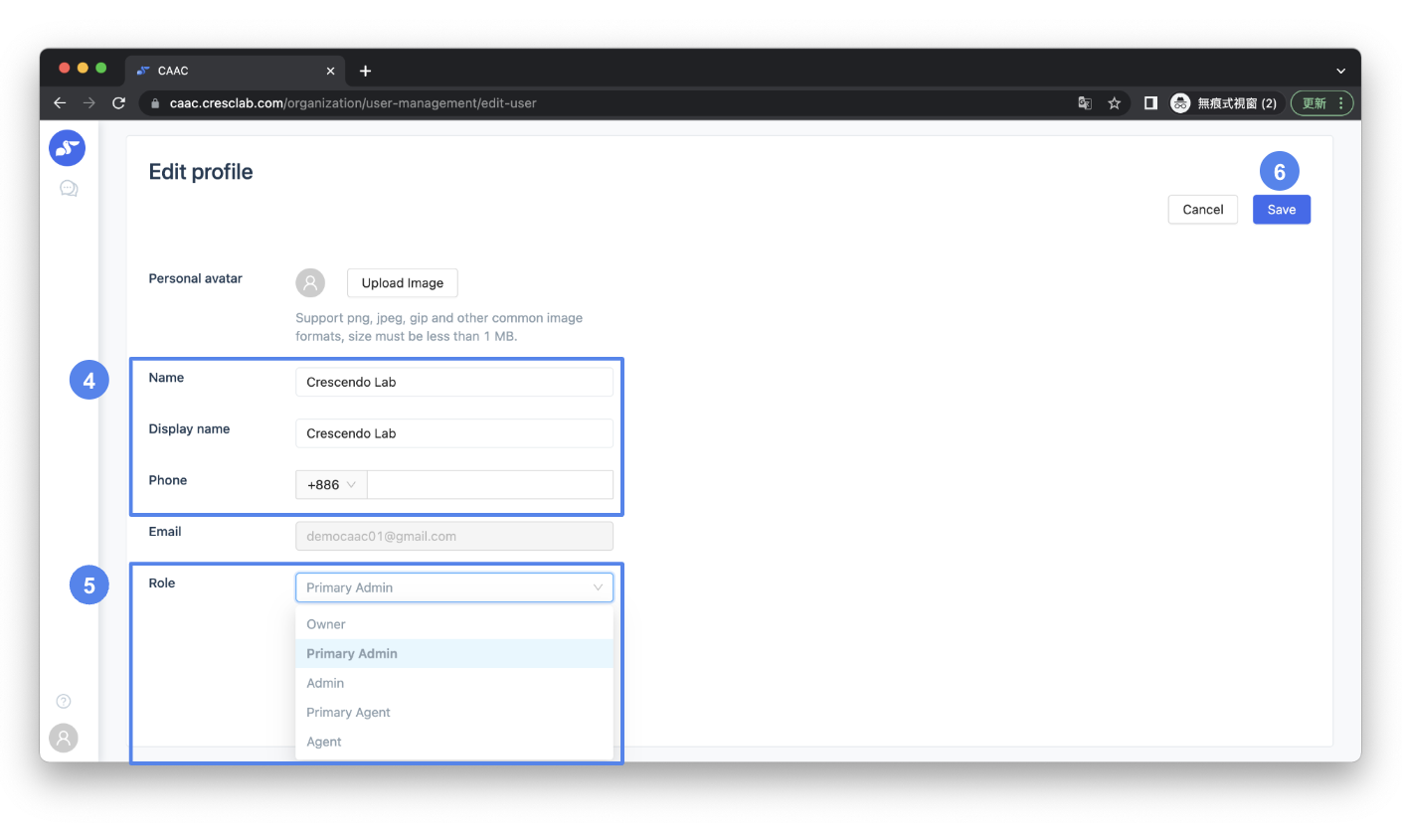The width and height of the screenshot is (1402, 831).
Task: Open a new browser tab
Action: pos(365,71)
